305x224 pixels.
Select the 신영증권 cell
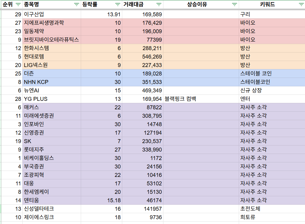coord(52,133)
